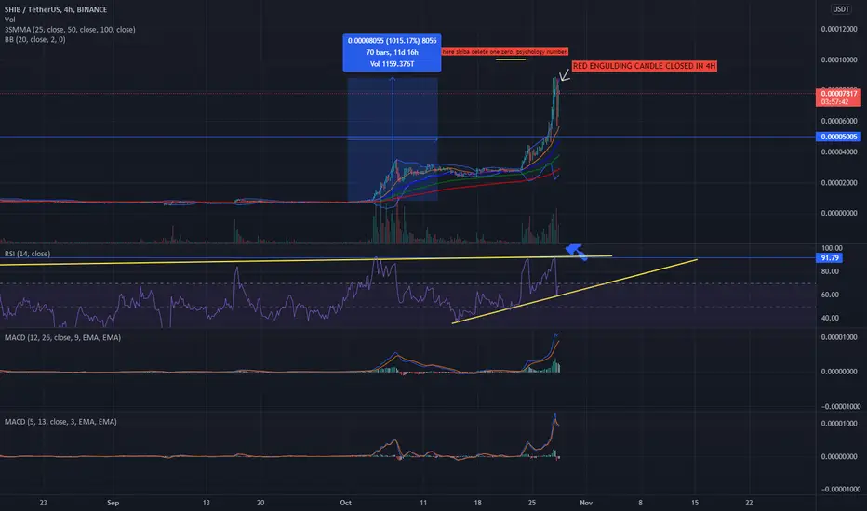The image size is (867, 511).
Task: Select the blue arrow drawing on RSI pane
Action: click(576, 252)
